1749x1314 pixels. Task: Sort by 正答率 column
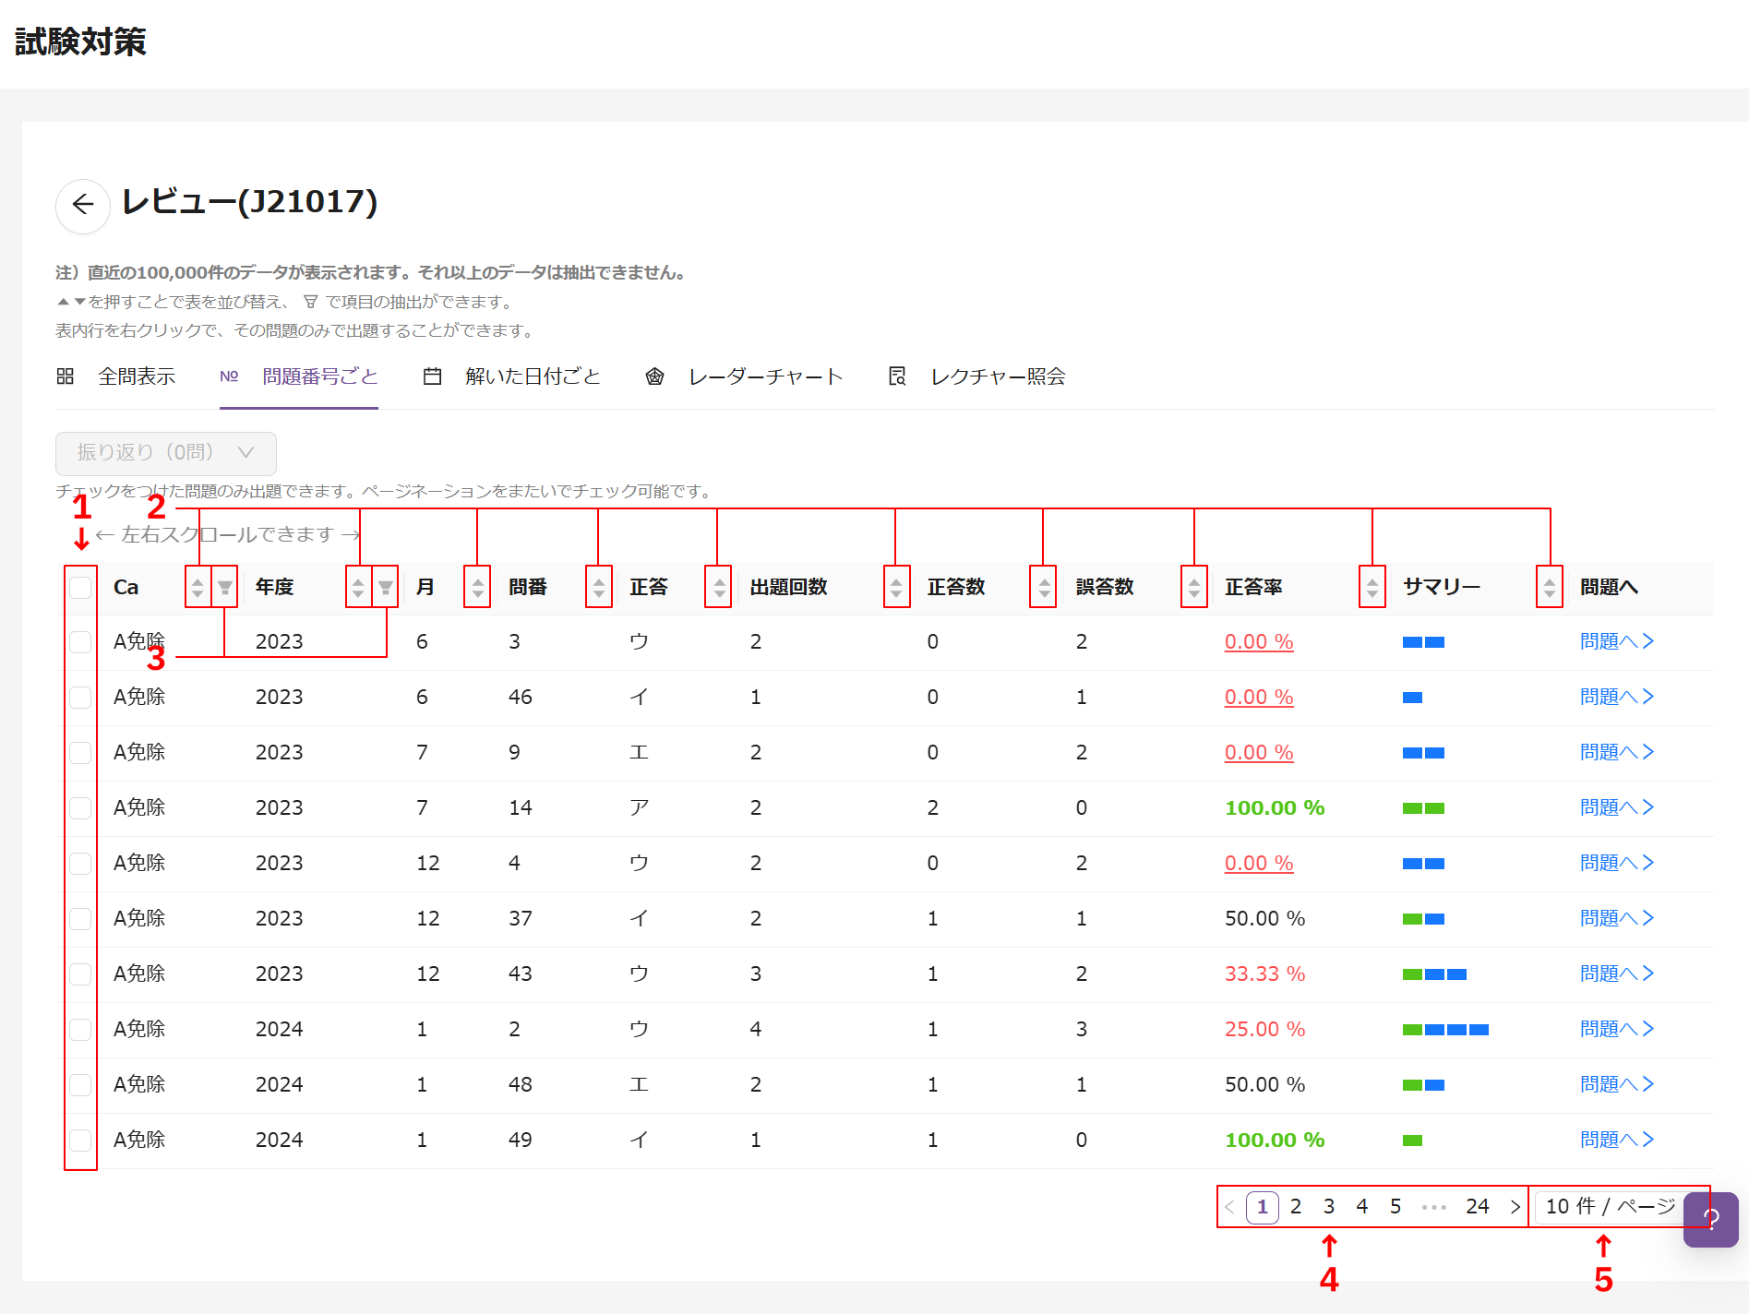click(x=1372, y=587)
